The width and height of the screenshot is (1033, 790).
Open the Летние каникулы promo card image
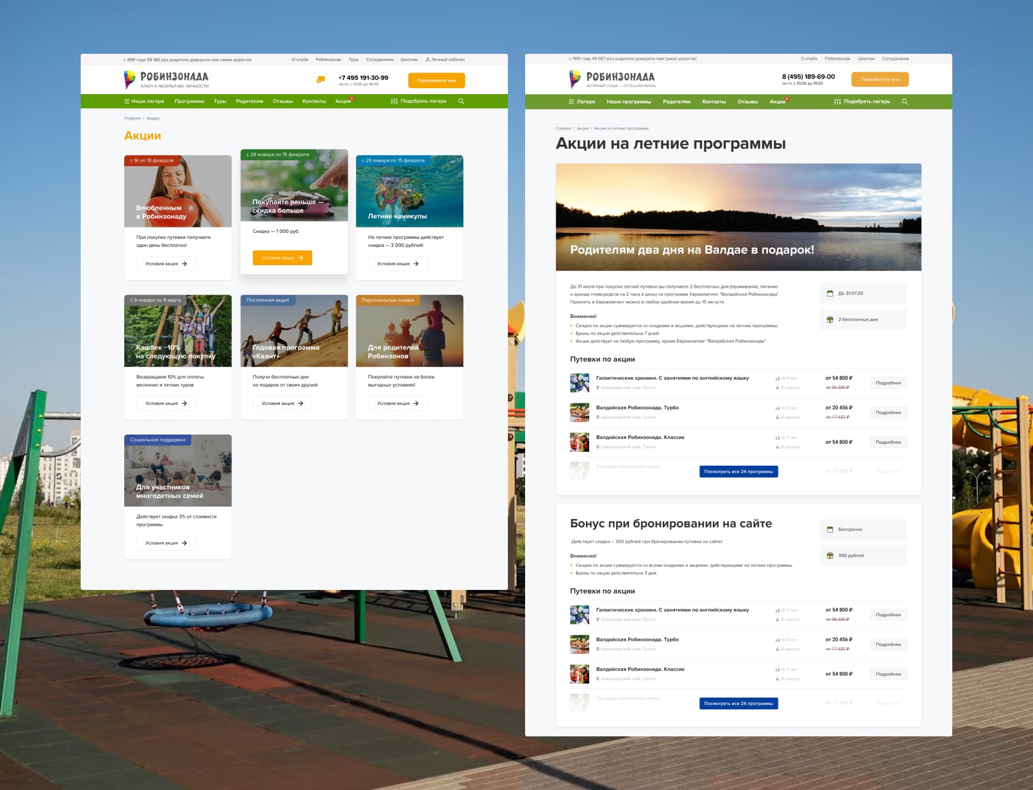tap(409, 191)
